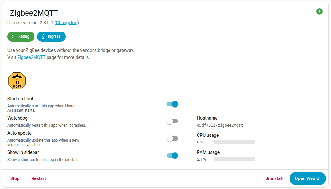Click the Ingress icon inside the blue badge
Viewport: 331px width, 189px height.
[x=42, y=36]
